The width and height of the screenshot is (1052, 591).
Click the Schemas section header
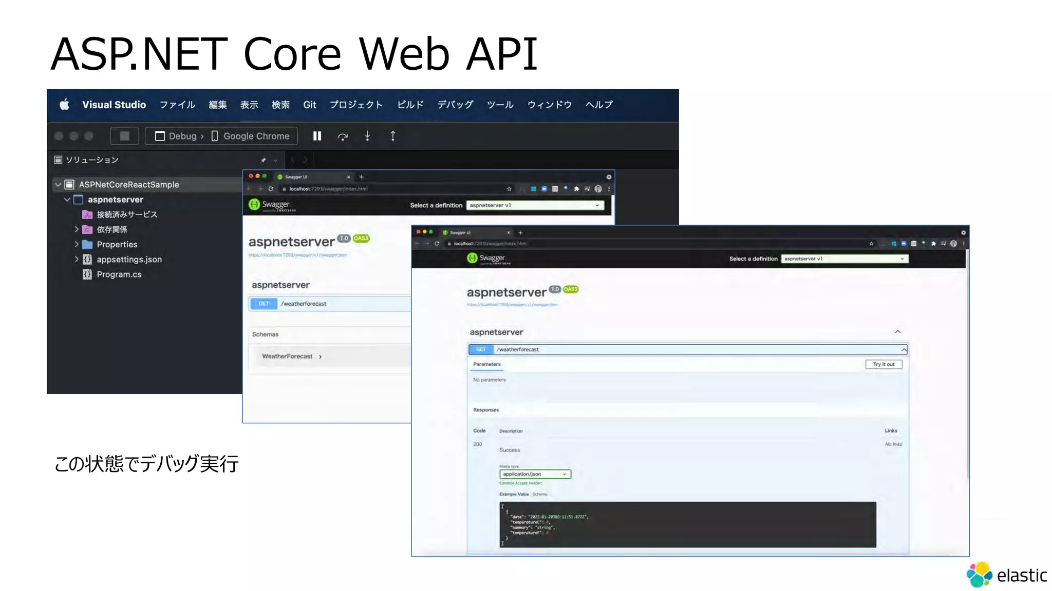(x=265, y=334)
